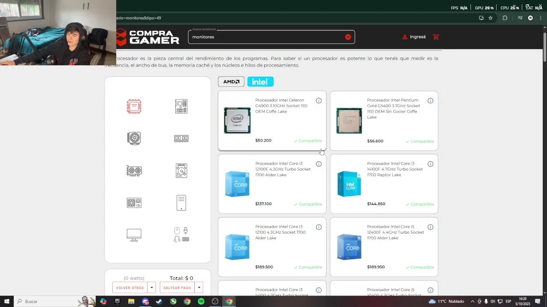
Task: Select the motherboard category icon
Action: pyautogui.click(x=181, y=106)
